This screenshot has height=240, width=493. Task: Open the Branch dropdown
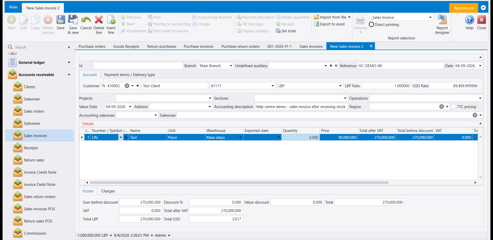point(231,66)
